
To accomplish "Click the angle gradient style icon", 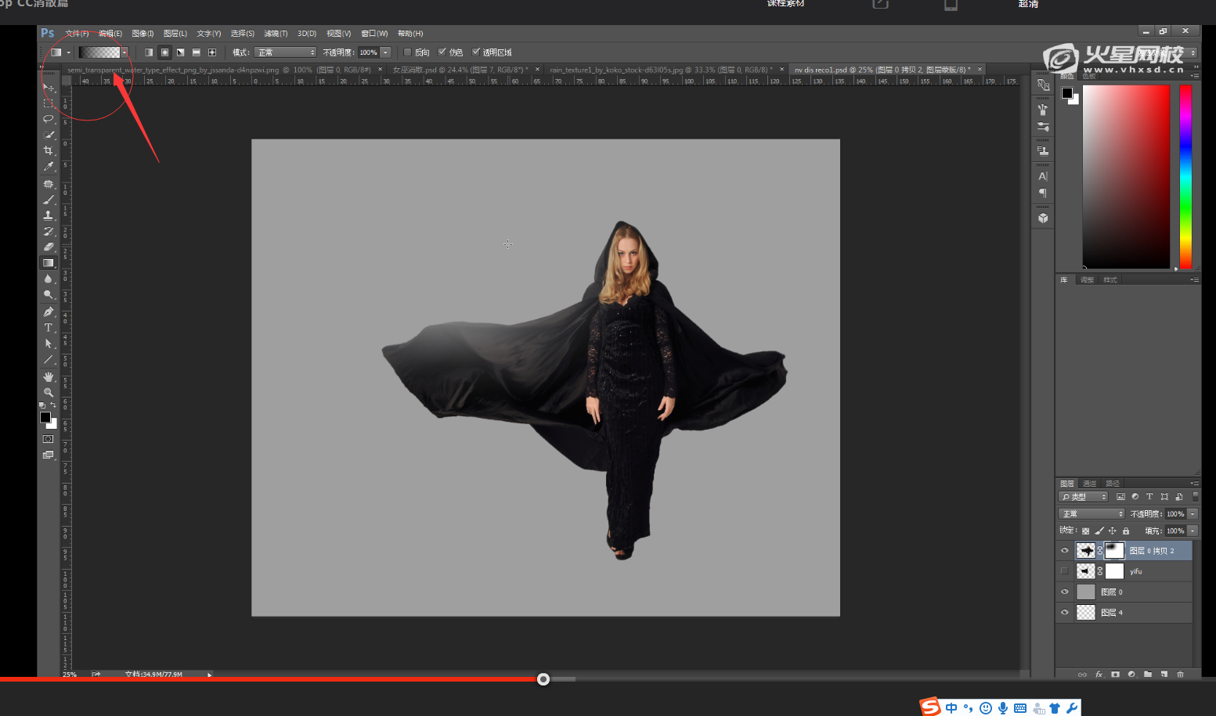I will [x=180, y=52].
